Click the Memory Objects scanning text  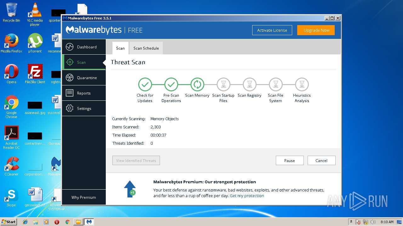164,119
